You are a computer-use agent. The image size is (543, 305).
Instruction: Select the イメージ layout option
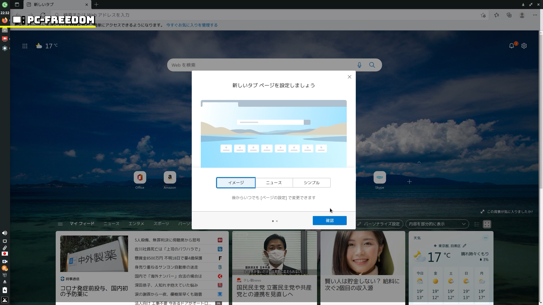pos(236,183)
